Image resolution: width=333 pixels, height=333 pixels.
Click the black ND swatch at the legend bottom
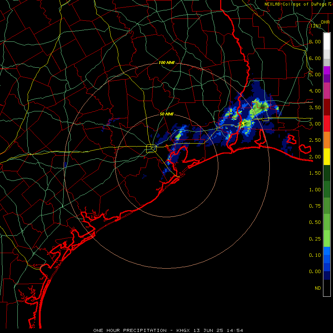(x=327, y=288)
